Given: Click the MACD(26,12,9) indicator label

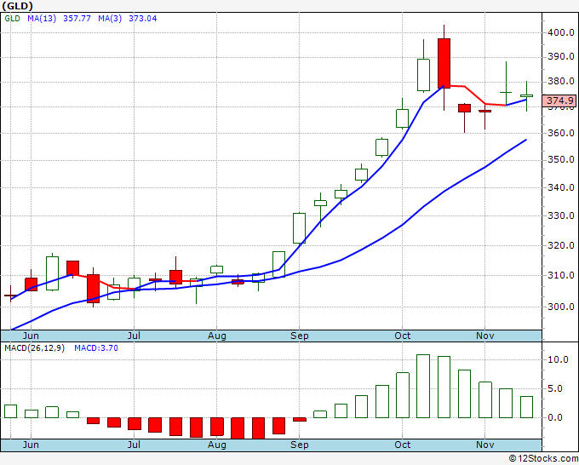Looking at the screenshot, I should coord(34,348).
